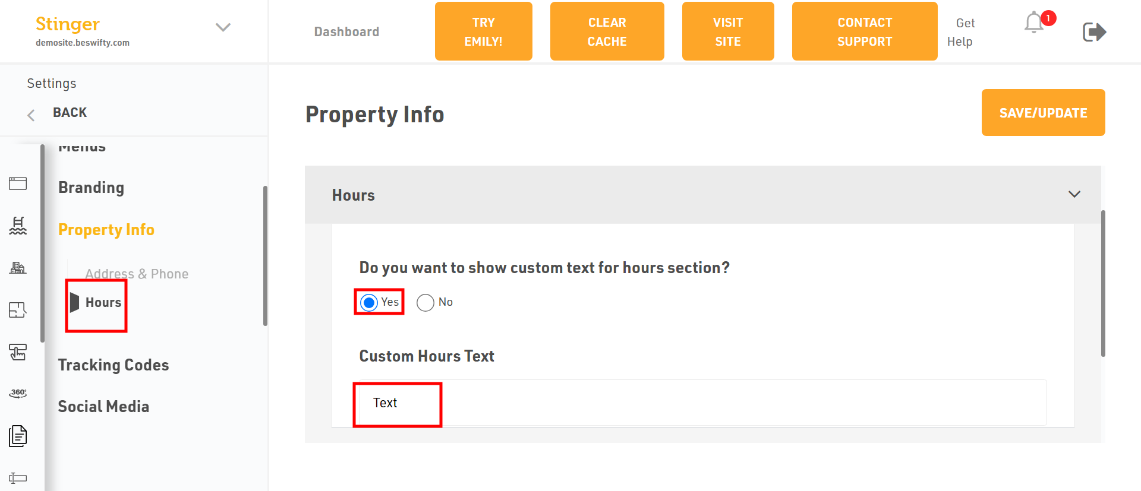Open the notifications bell
The width and height of the screenshot is (1141, 491).
(1035, 23)
